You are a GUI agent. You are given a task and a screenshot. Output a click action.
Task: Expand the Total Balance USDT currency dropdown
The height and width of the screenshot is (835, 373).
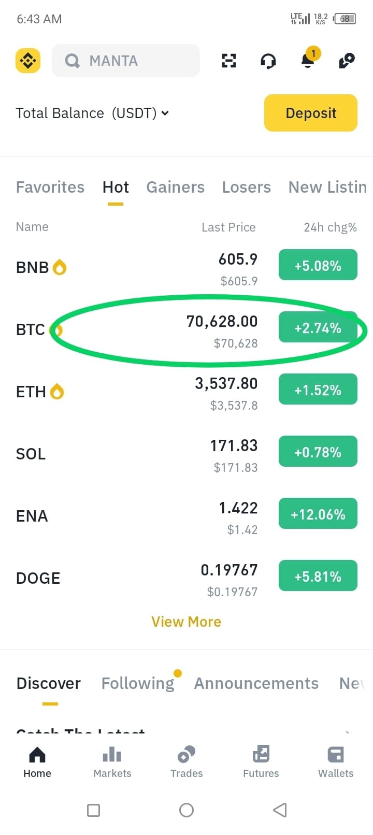(x=92, y=113)
